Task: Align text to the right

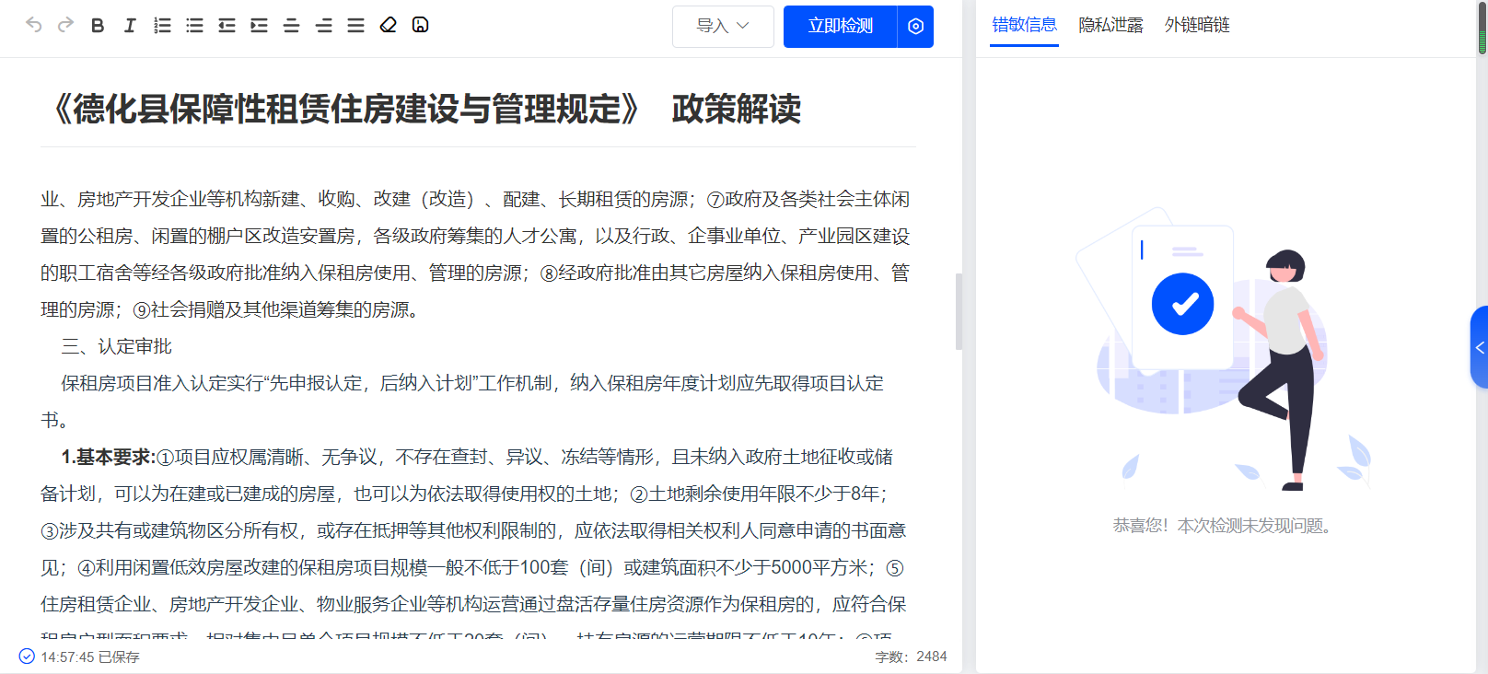Action: (x=323, y=26)
